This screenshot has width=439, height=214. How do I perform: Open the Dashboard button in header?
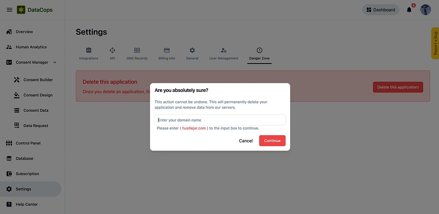(381, 10)
